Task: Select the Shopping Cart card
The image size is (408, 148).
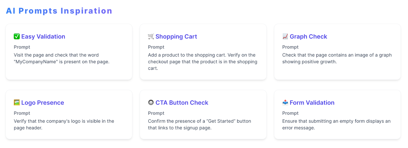Action: click(203, 52)
